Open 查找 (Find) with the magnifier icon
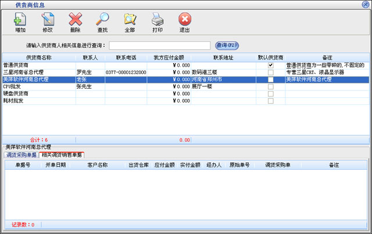The width and height of the screenshot is (372, 234). [102, 23]
